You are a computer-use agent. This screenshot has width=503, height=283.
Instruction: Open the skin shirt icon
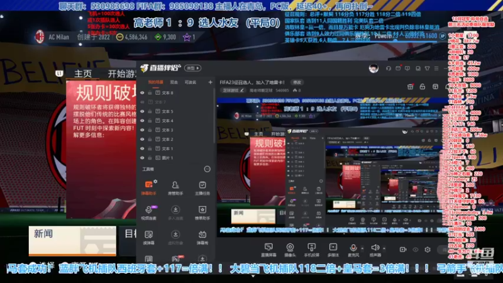(428, 69)
